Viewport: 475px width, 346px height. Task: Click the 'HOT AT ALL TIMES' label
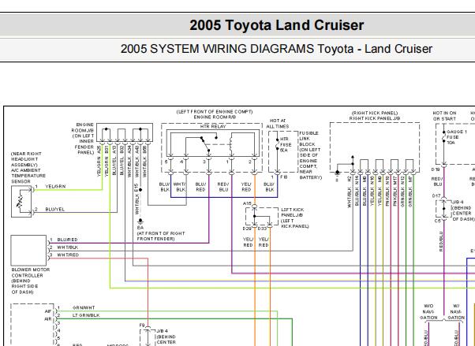(x=277, y=124)
